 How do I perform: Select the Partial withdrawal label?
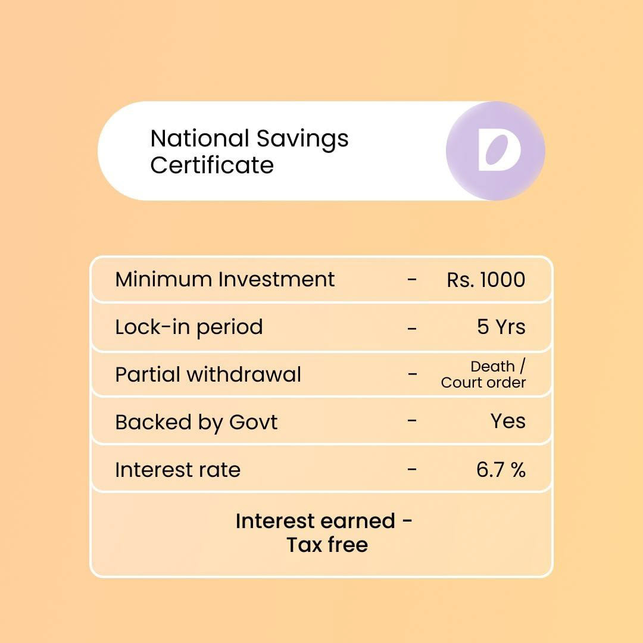208,374
